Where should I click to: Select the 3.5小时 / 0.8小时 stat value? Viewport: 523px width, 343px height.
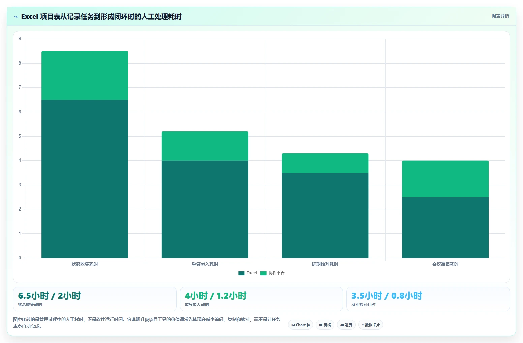[x=387, y=296]
